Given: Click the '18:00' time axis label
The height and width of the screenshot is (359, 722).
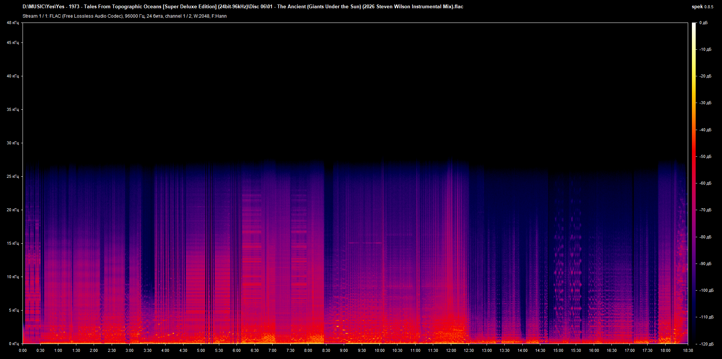Looking at the screenshot, I should click(665, 351).
